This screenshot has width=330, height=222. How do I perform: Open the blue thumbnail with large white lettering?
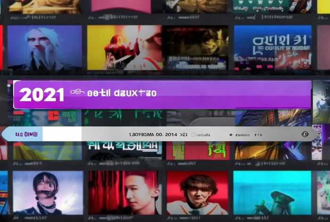coord(273,48)
